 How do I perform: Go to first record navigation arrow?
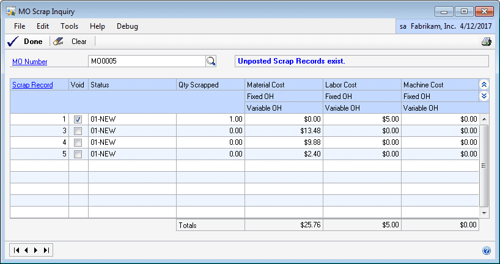coord(17,250)
